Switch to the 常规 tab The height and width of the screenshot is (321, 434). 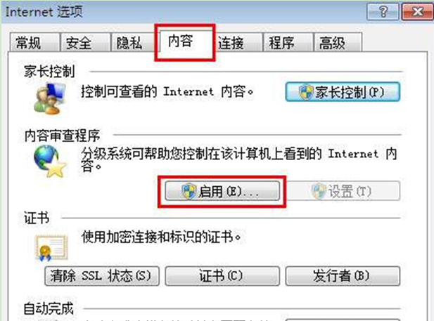34,42
